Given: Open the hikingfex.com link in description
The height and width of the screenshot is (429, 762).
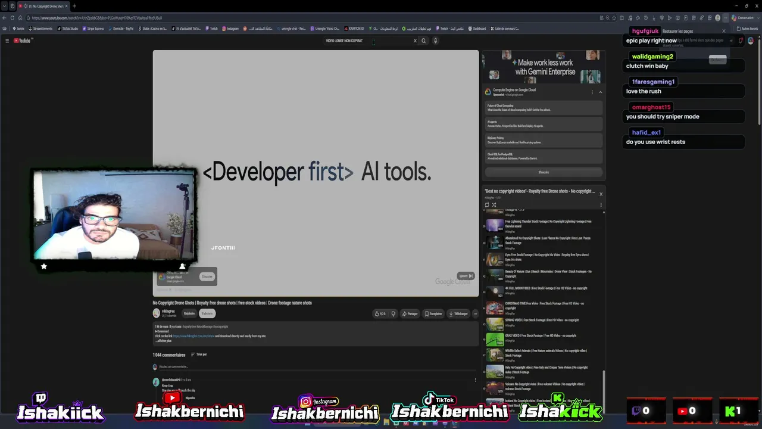Looking at the screenshot, I should pos(193,336).
